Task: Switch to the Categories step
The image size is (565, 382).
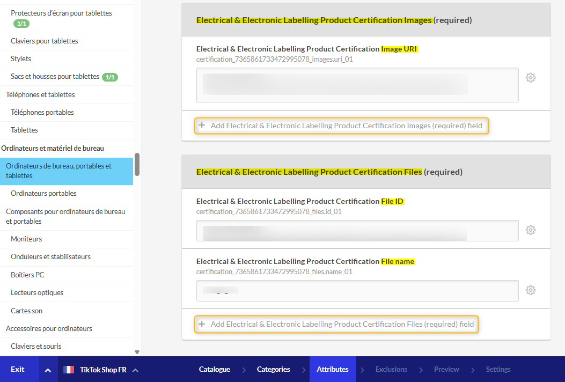Action: coord(273,369)
